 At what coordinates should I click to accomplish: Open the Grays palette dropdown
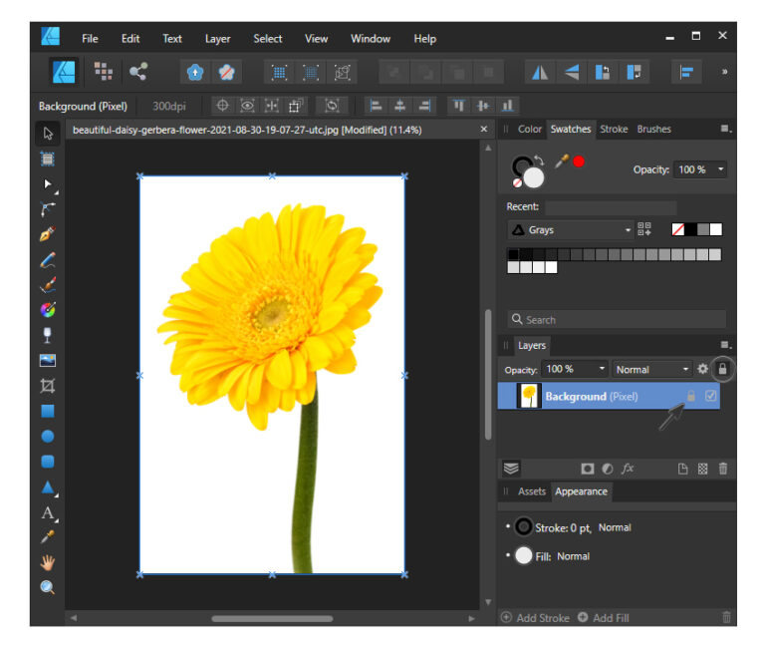(570, 229)
